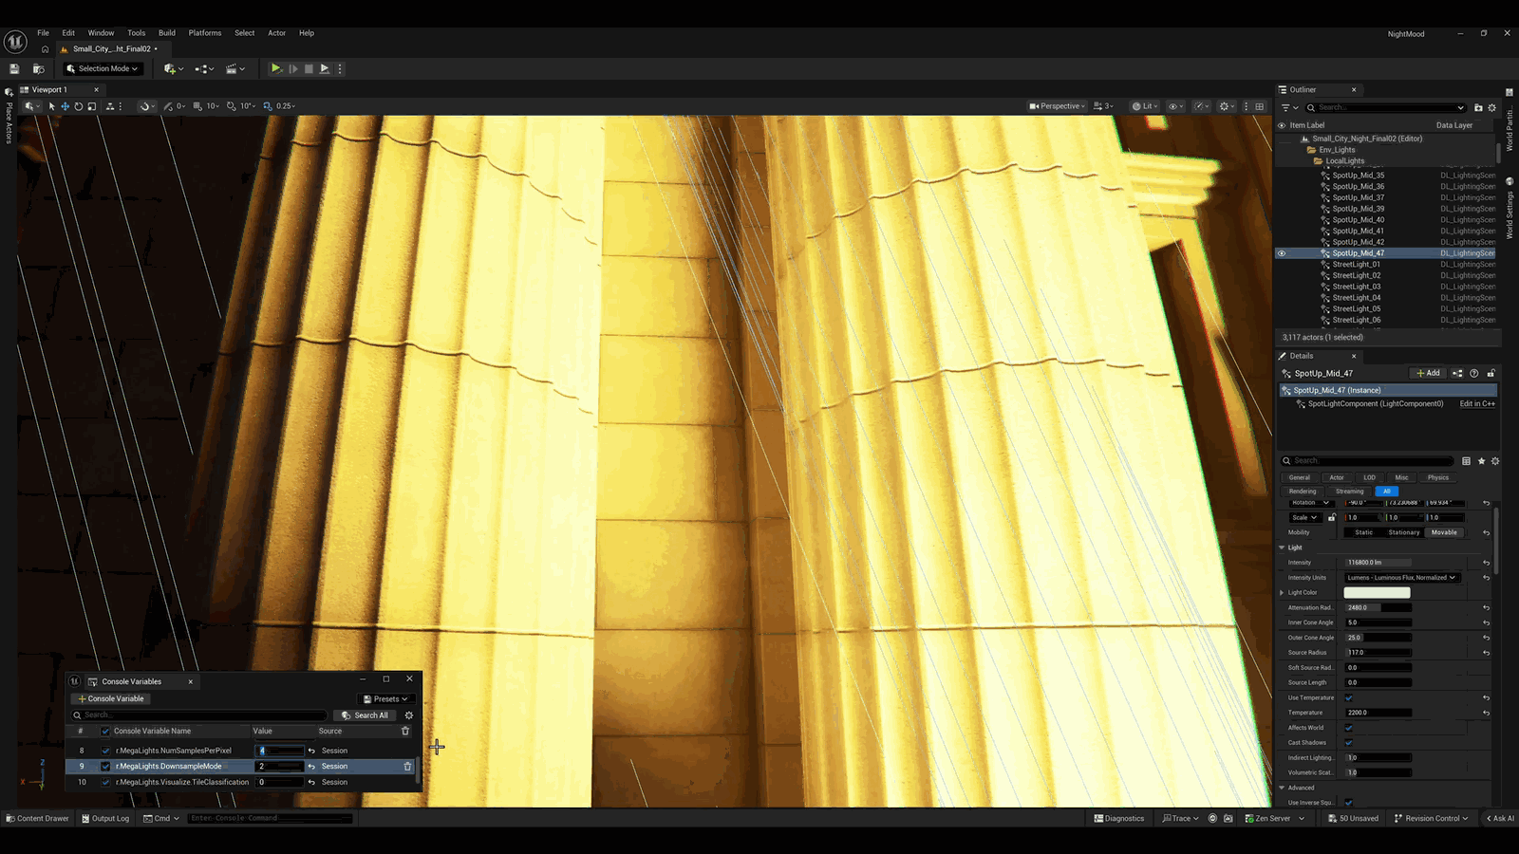Click the lock icon in Details header
This screenshot has height=854, width=1519.
pos(1491,374)
